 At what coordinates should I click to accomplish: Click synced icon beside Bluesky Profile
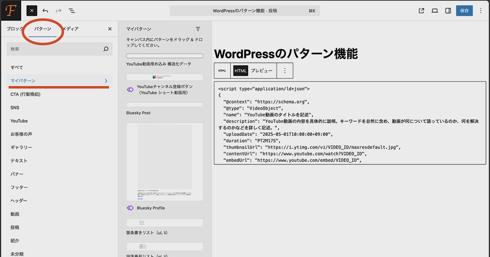pos(130,208)
